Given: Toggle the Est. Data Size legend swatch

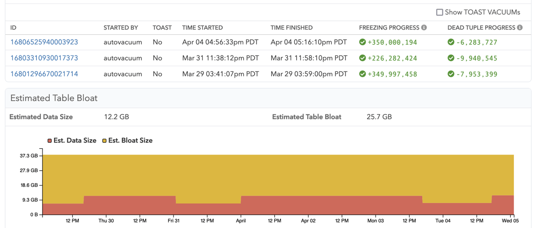Looking at the screenshot, I should (50, 141).
